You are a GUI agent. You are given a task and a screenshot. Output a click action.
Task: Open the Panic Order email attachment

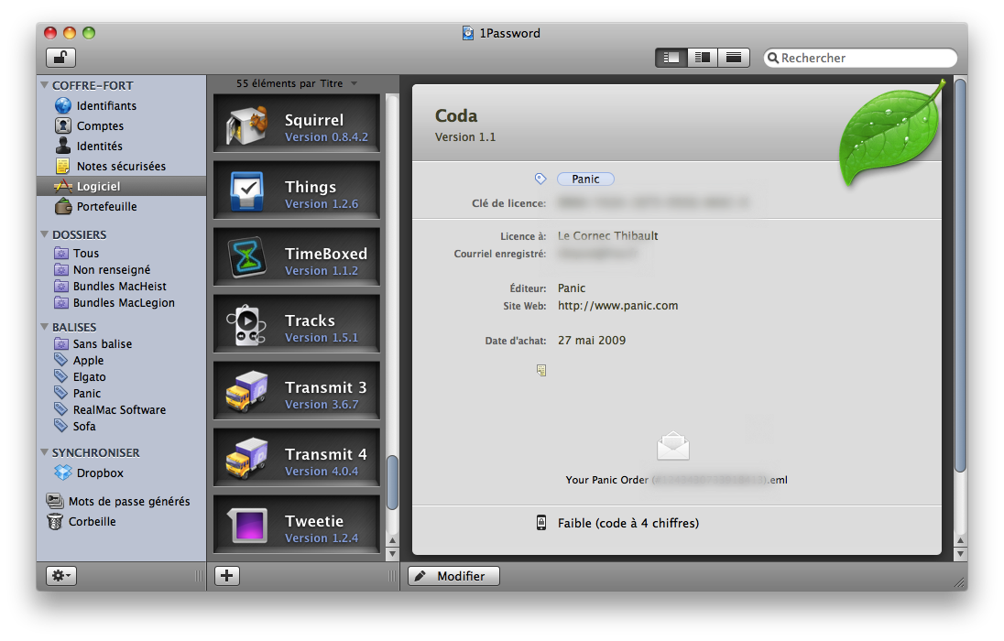pos(673,458)
